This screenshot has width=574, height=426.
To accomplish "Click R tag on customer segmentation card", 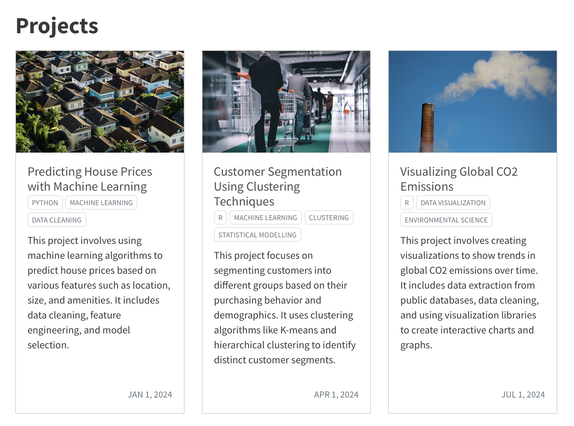I will [x=221, y=218].
